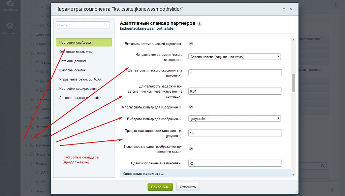Click the scroll-up arrow of the parameters list
This screenshot has width=345, height=196.
tap(293, 40)
